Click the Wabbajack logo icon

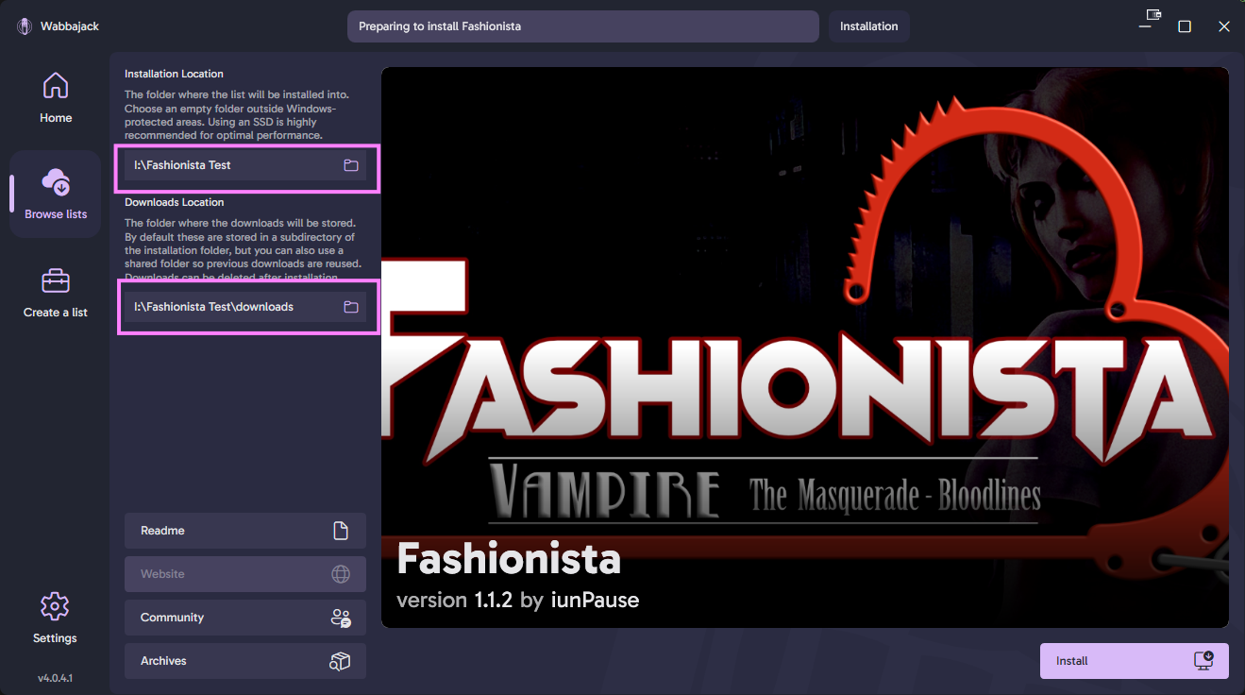pyautogui.click(x=25, y=26)
